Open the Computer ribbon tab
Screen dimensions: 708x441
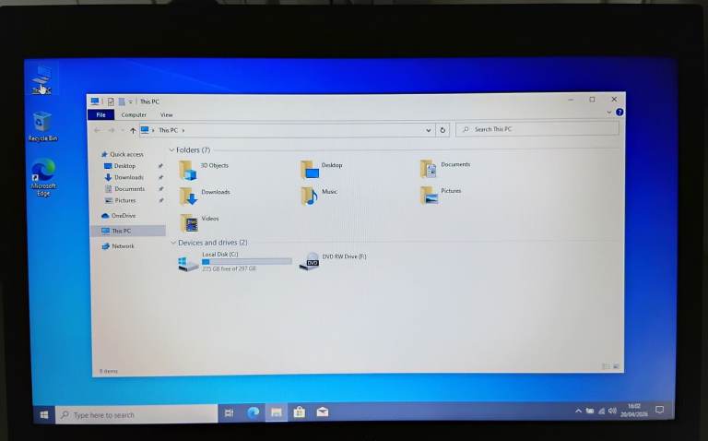[x=134, y=115]
